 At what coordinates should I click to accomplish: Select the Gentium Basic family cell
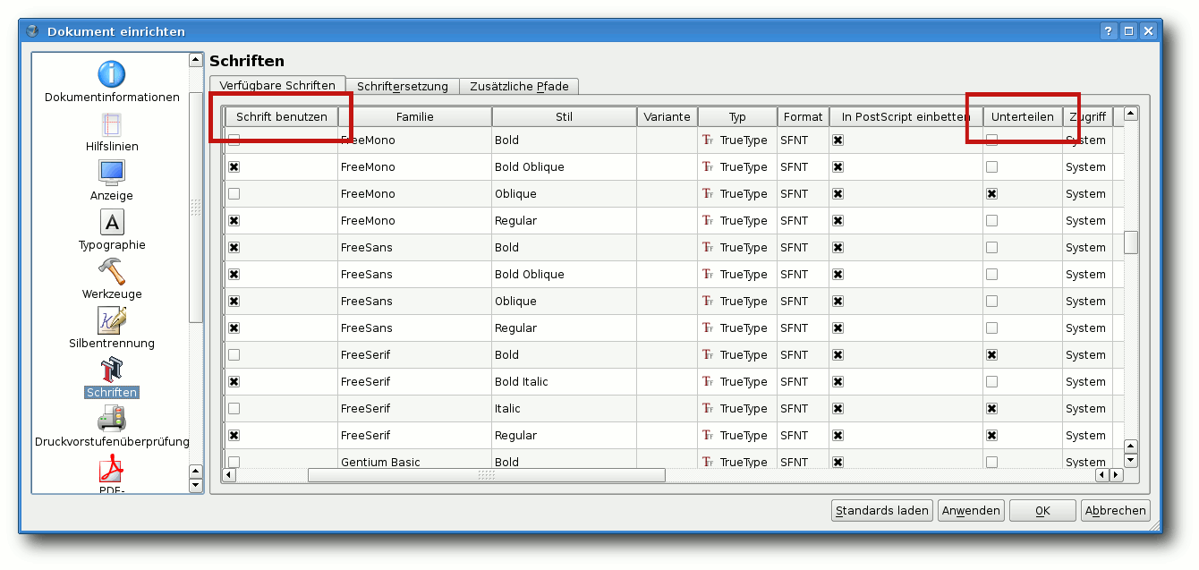pyautogui.click(x=415, y=462)
